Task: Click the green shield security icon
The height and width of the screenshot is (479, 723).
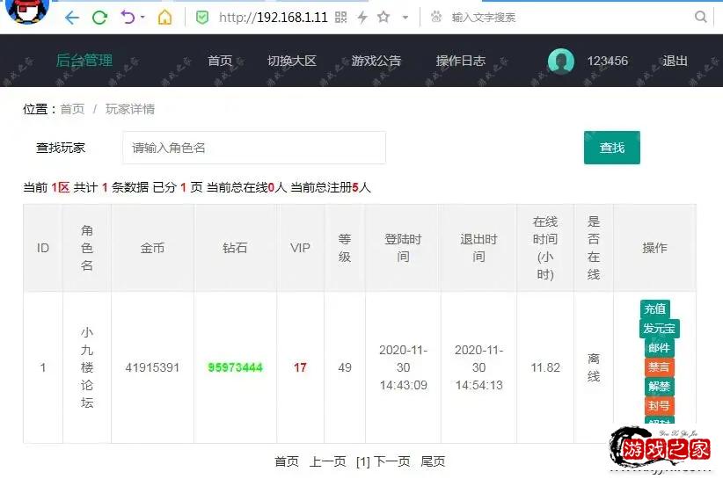Action: 202,17
